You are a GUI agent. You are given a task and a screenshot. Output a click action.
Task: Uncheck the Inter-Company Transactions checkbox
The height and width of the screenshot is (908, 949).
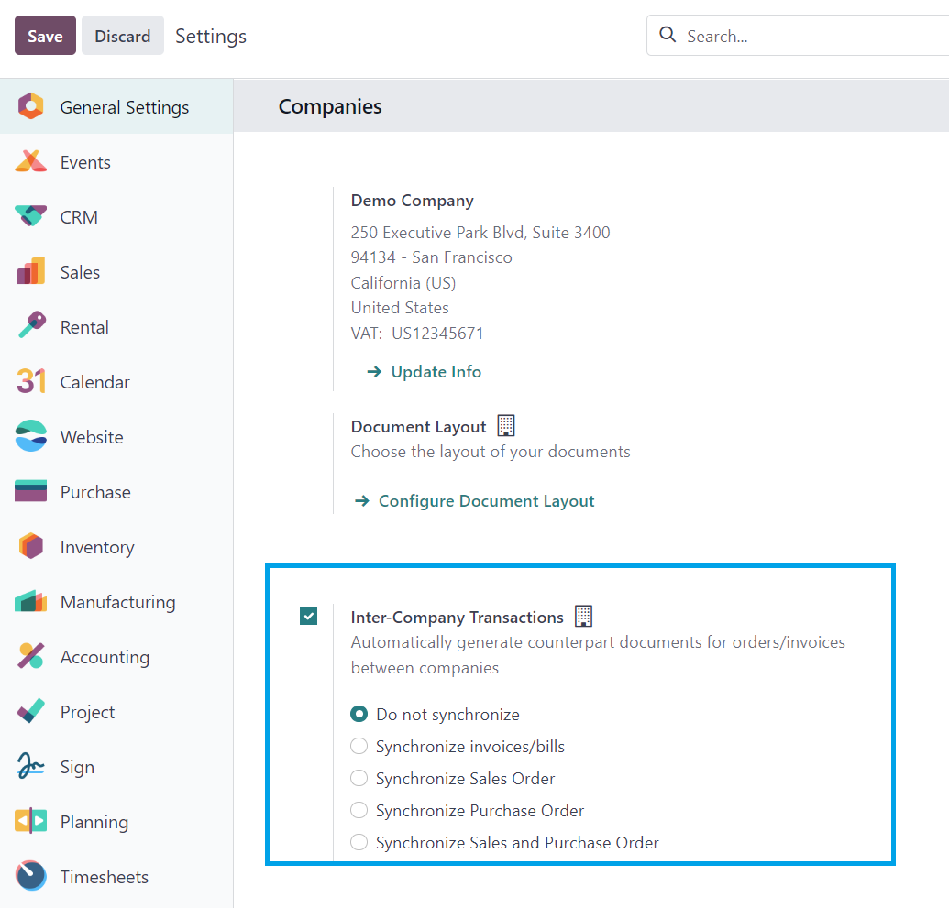(309, 617)
